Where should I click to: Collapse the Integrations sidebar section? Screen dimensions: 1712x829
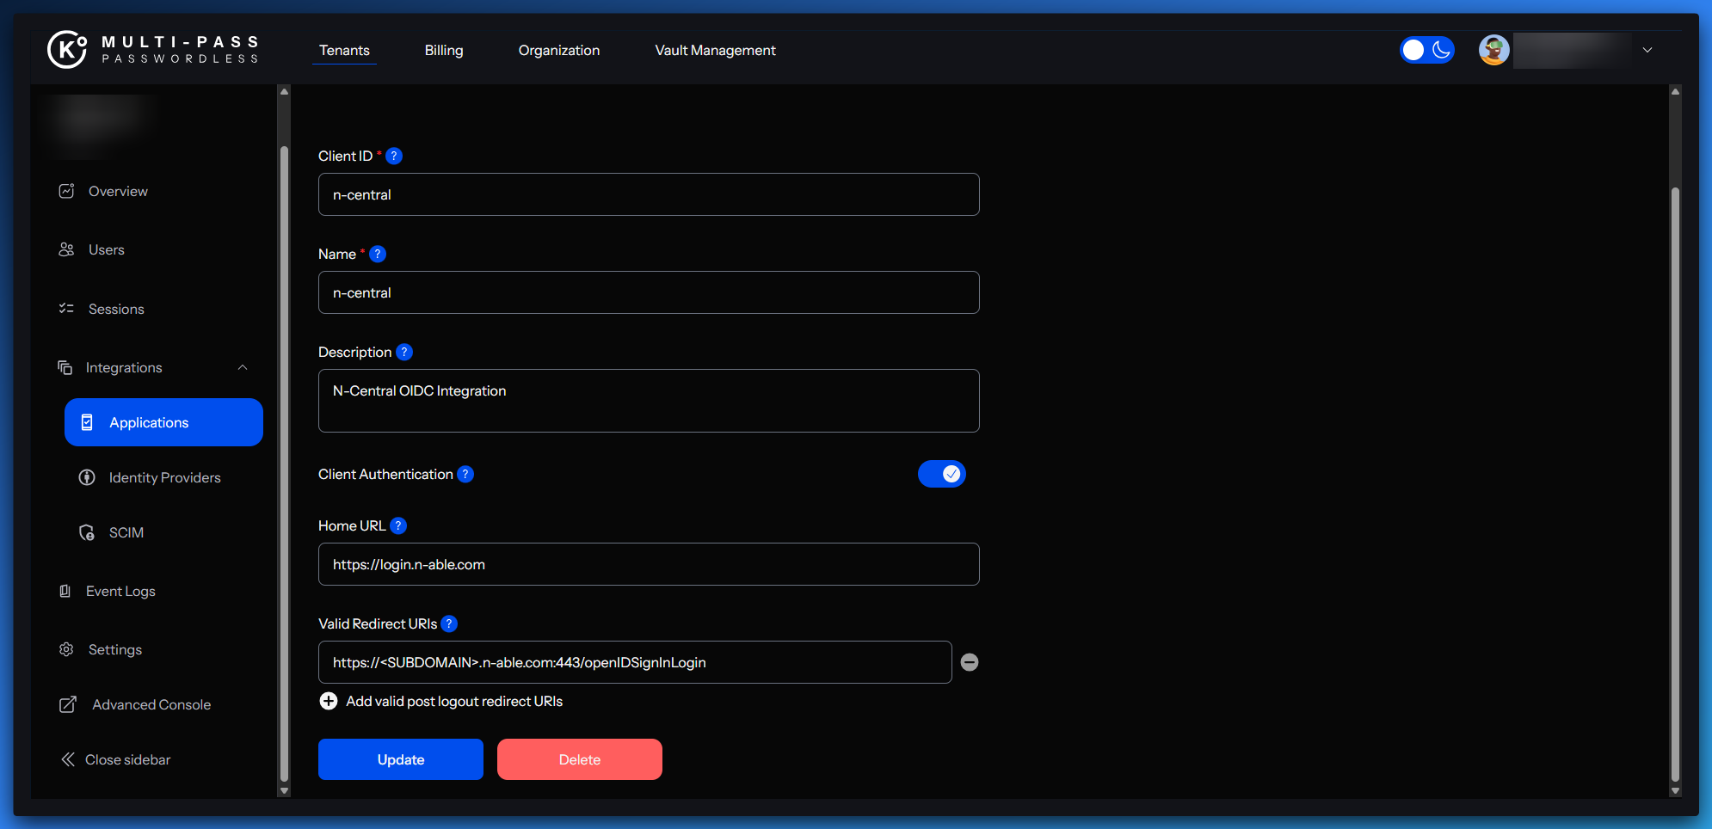tap(243, 368)
